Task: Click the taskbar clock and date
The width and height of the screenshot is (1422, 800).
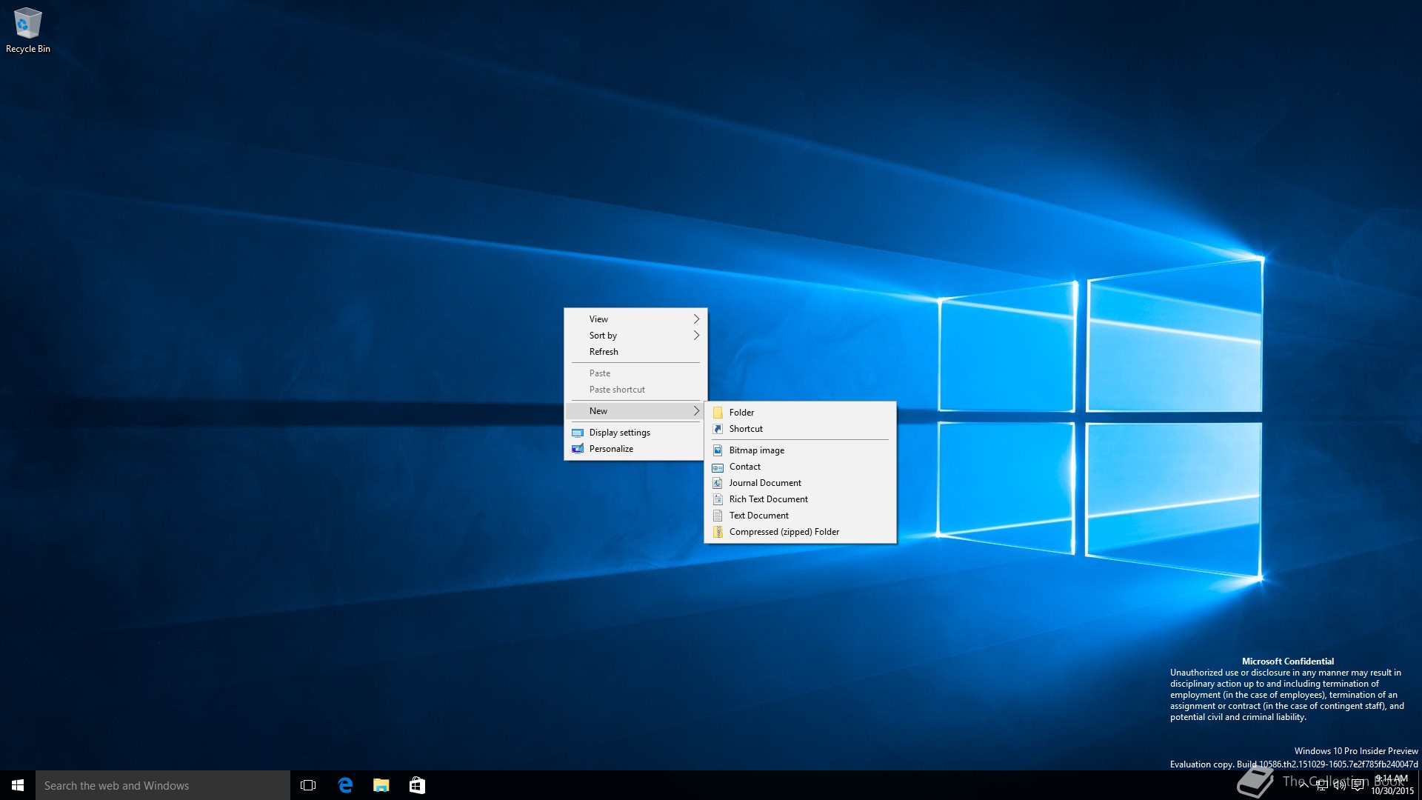Action: 1392,785
